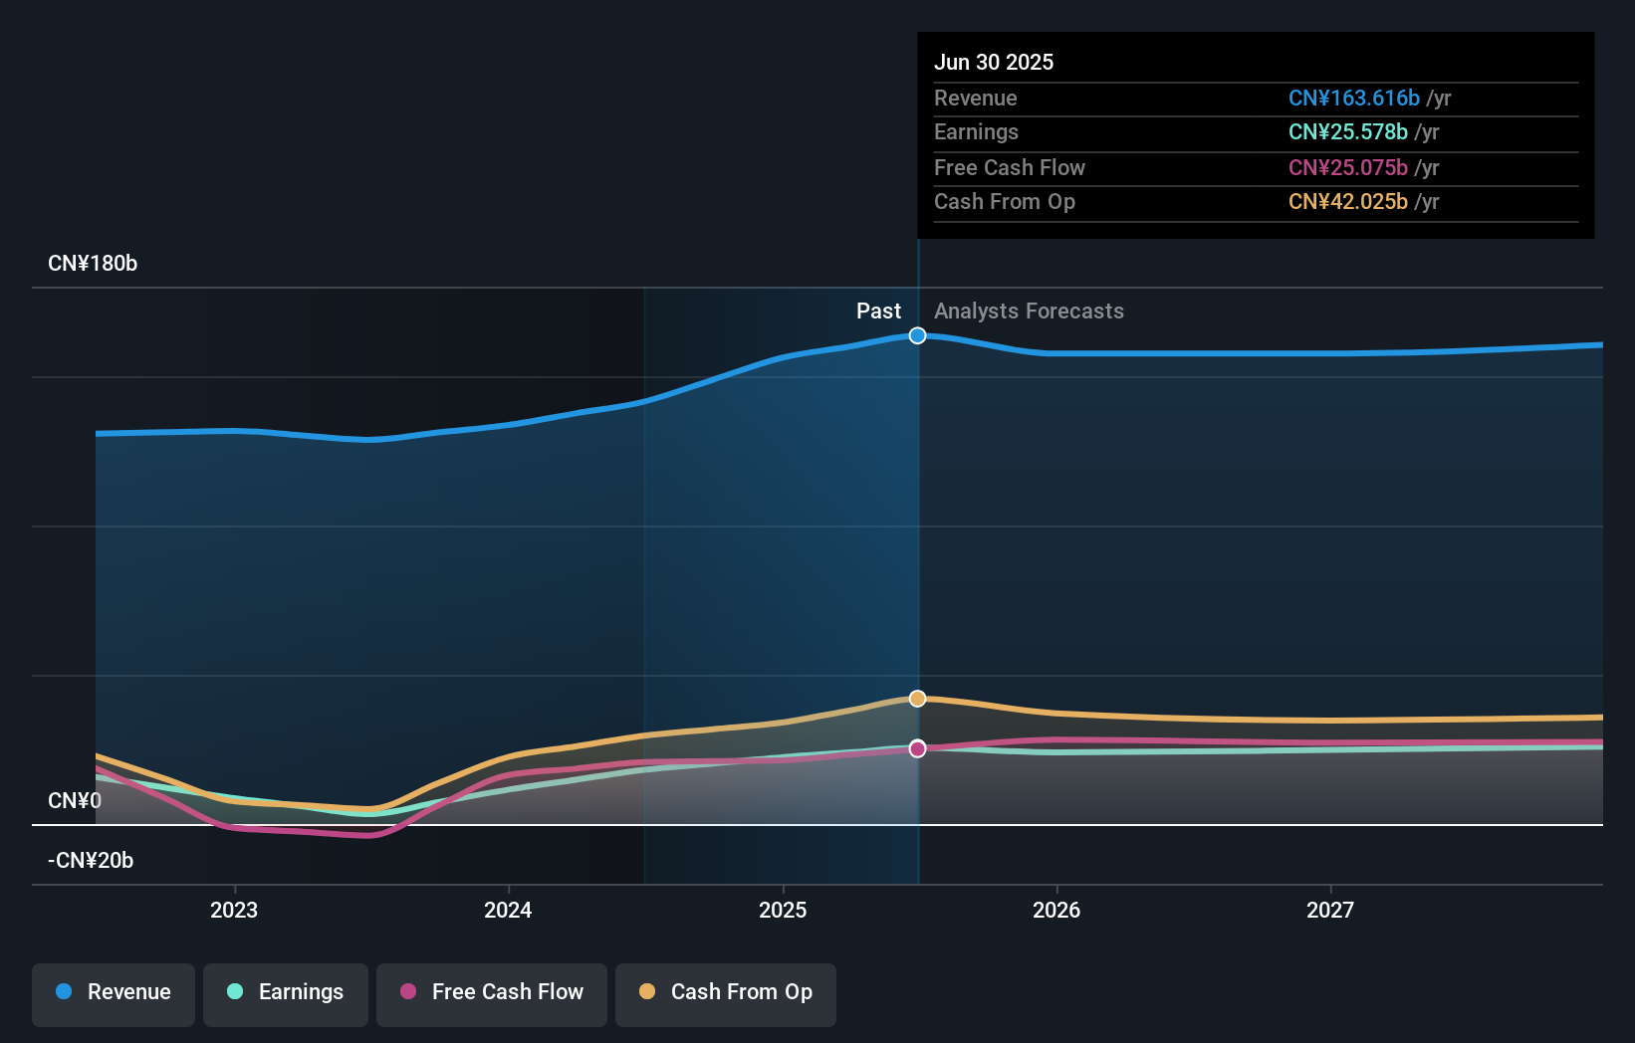Click the CN¥163.616b Revenue value
Screen dimensions: 1635x1043
point(1354,98)
